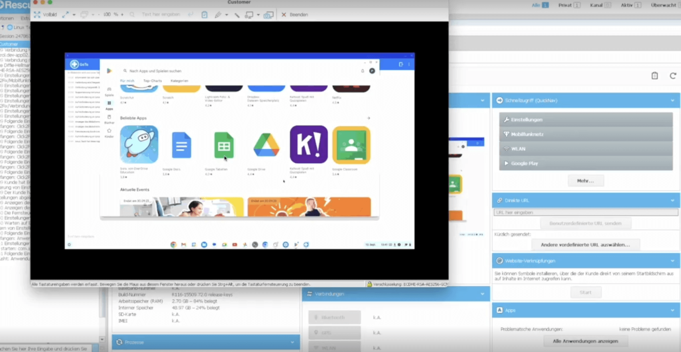Click the monitor selection icon in toolbar
Image resolution: width=681 pixels, height=352 pixels.
[x=84, y=14]
